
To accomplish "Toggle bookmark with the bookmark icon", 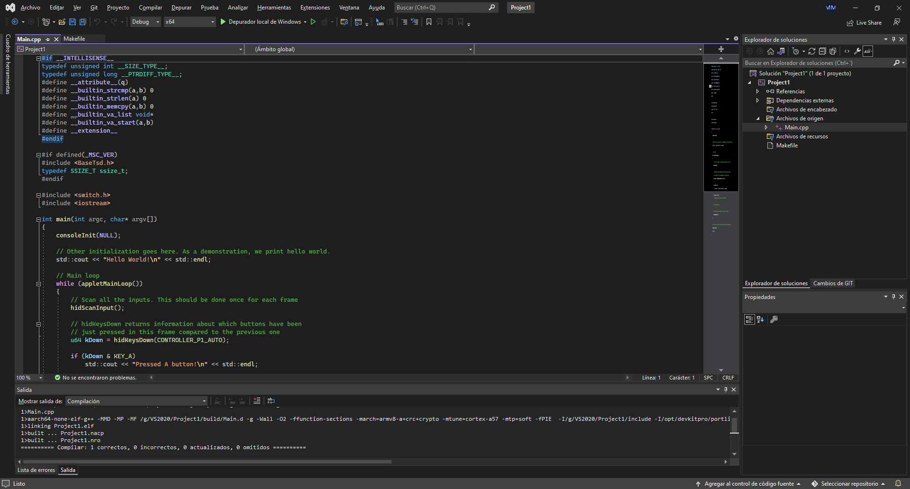I will [429, 22].
